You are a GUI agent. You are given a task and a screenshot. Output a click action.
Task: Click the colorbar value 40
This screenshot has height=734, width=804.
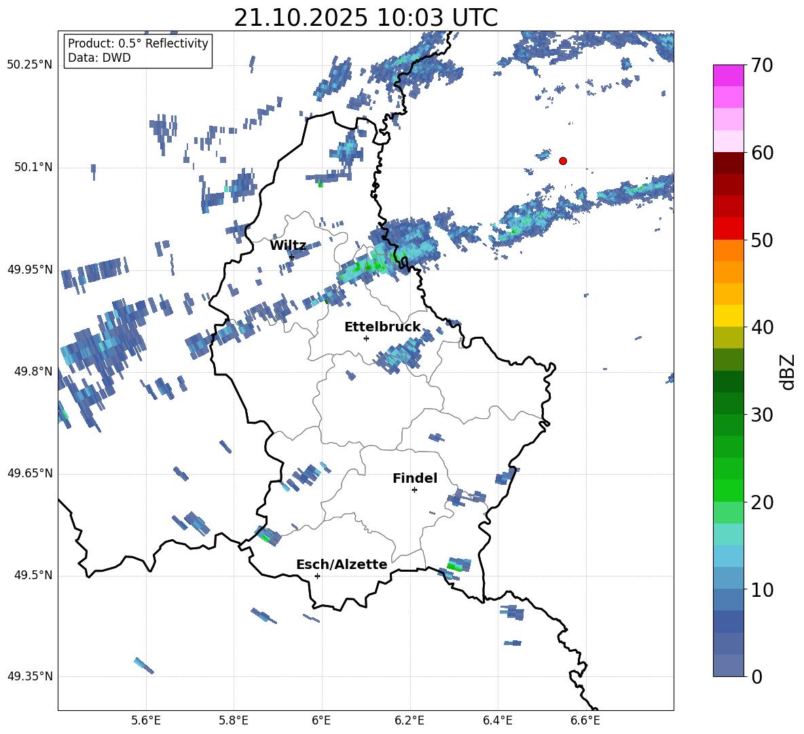click(x=762, y=327)
